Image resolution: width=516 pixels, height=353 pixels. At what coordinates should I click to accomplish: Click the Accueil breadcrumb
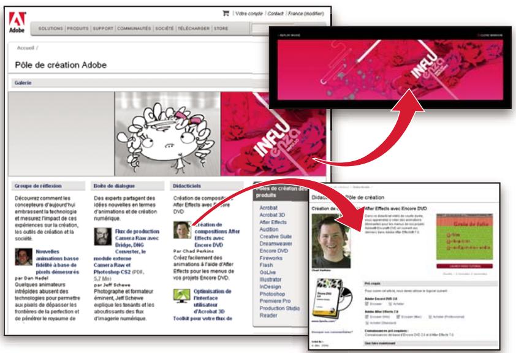coord(25,48)
